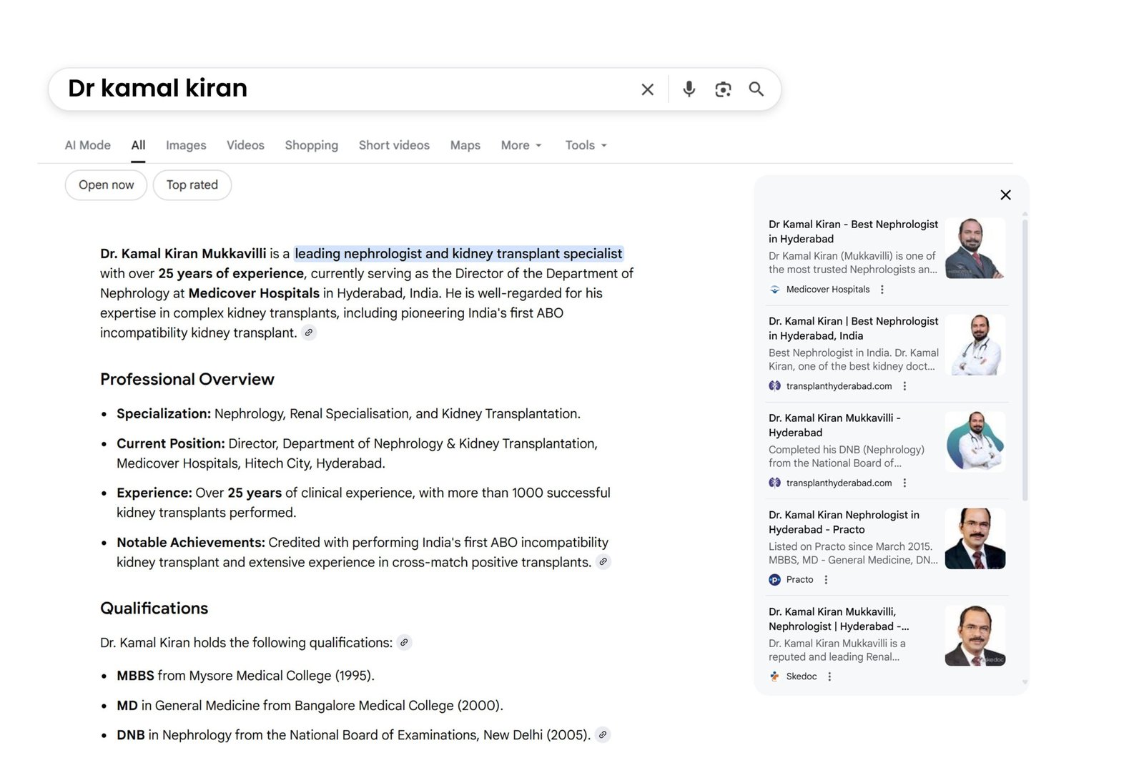Screen dimensions: 1144x763
Task: Open the three-dot menu next to Skedoc
Action: [829, 676]
